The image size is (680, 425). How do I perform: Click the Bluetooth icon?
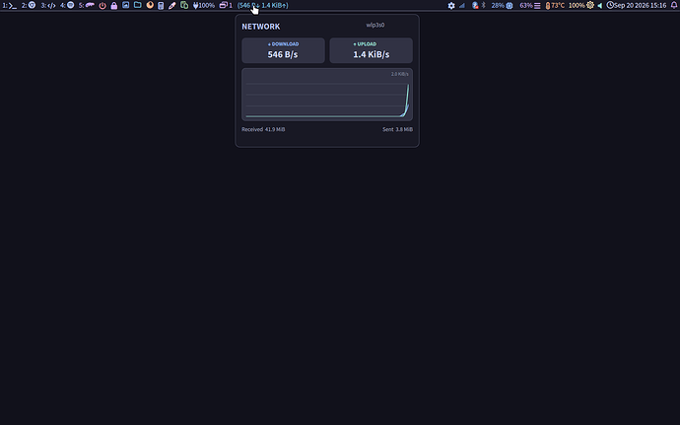484,6
